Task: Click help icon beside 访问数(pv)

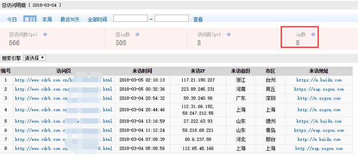Action: [228, 34]
